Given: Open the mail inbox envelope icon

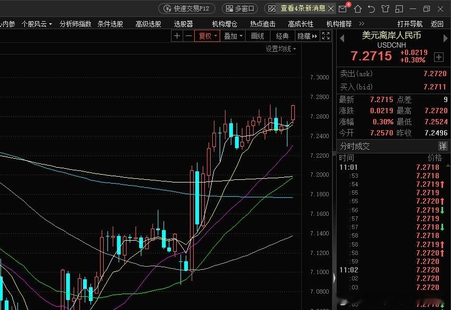Looking at the screenshot, I should pyautogui.click(x=342, y=9).
